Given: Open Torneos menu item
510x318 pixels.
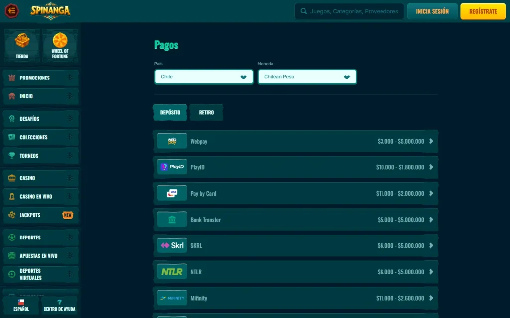Looking at the screenshot, I should (x=41, y=156).
